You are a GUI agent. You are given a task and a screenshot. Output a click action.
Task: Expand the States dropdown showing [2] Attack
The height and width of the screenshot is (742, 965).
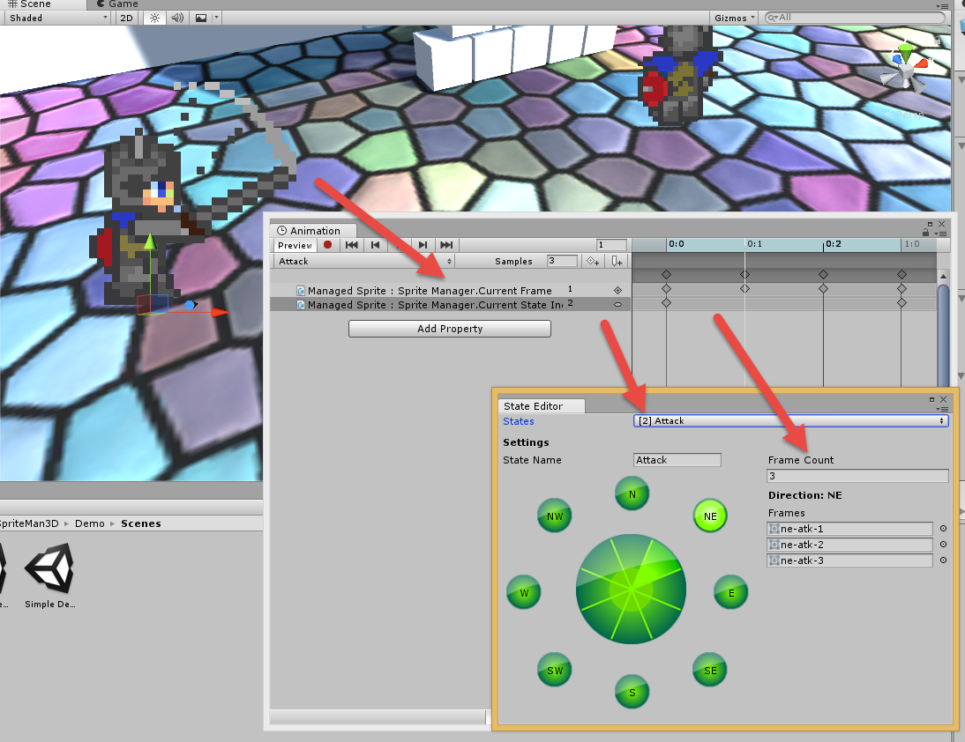(790, 421)
